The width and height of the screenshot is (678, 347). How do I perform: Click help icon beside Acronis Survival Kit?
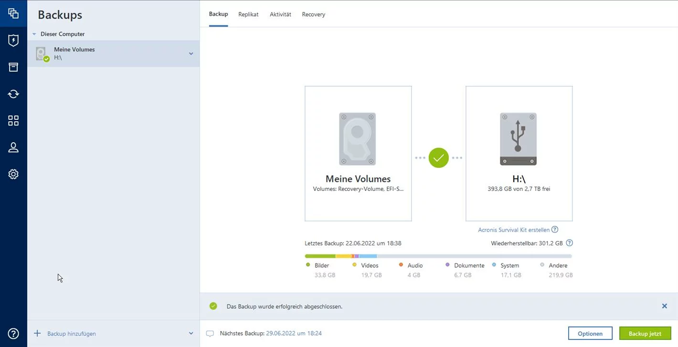coord(555,230)
